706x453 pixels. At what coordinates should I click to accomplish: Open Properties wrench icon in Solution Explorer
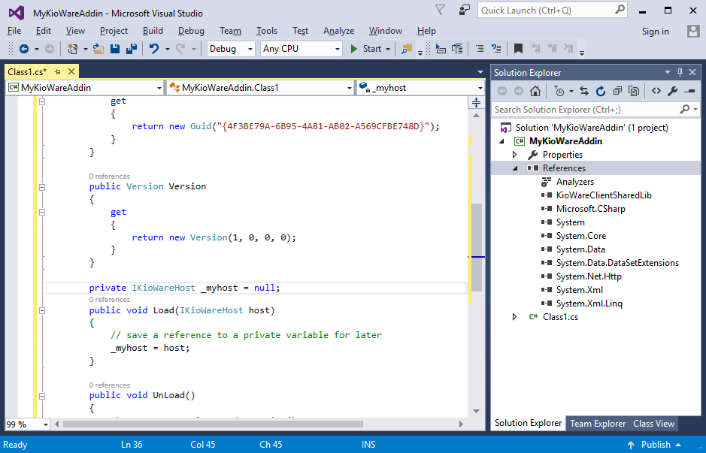click(x=673, y=92)
